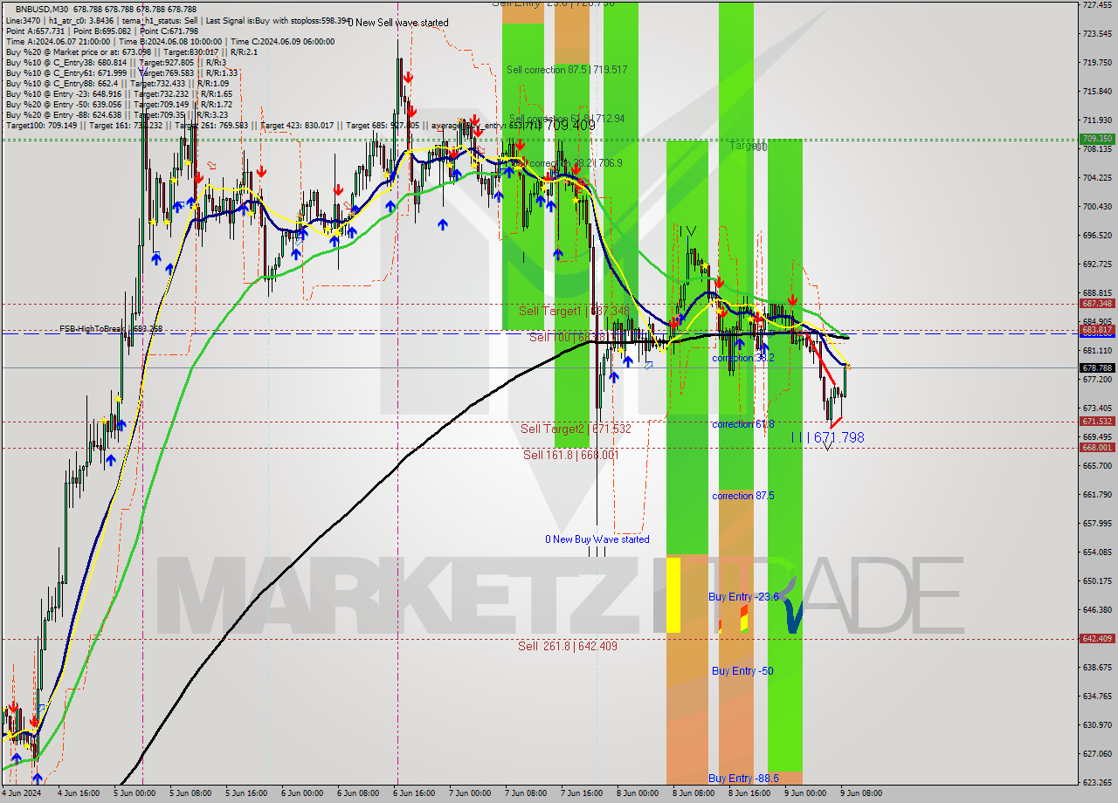Click the '5 Jun 00:00' time axis label

pyautogui.click(x=134, y=793)
